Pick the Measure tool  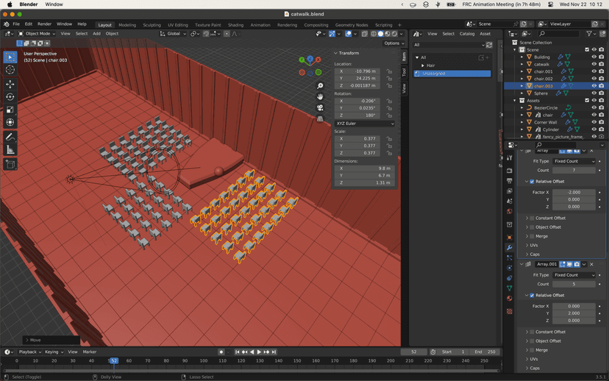click(10, 150)
